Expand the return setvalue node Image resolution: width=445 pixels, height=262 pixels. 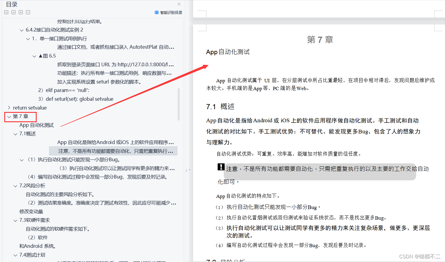tap(9, 108)
